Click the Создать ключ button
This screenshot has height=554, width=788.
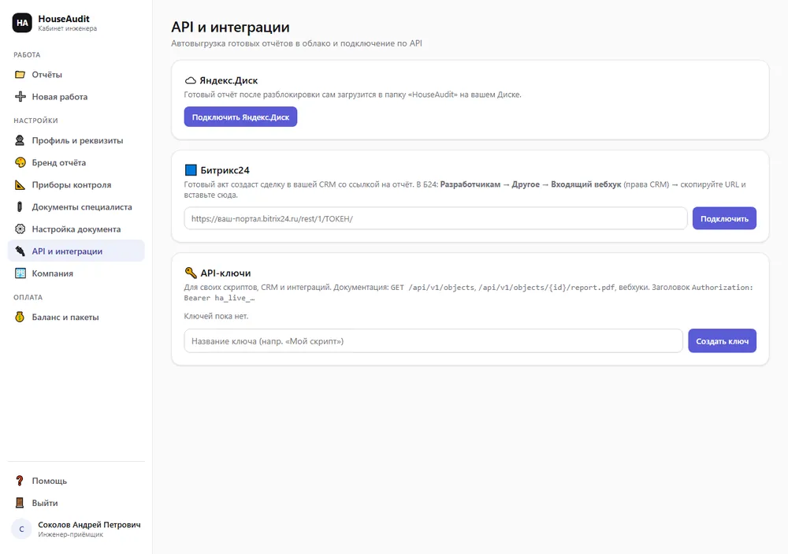point(722,341)
